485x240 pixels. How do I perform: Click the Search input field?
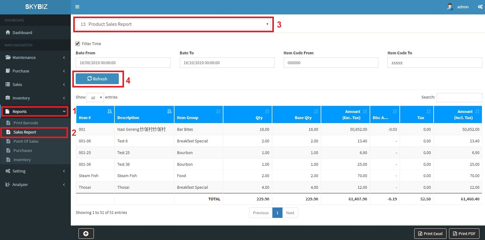click(x=459, y=98)
